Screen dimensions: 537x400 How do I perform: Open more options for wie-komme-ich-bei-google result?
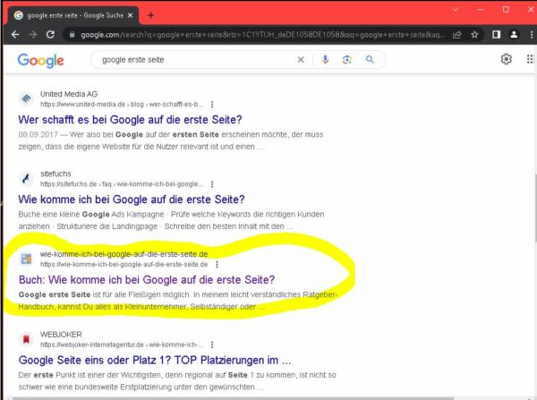(x=217, y=264)
